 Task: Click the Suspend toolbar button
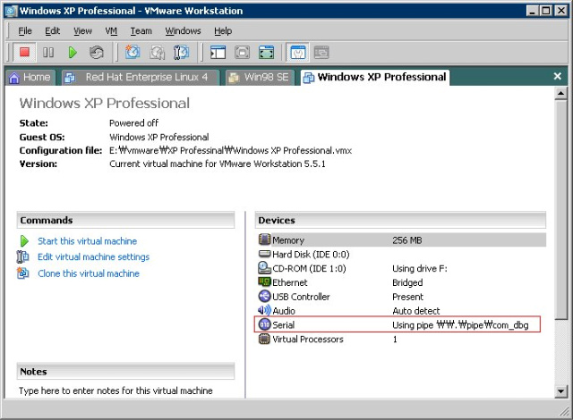tap(48, 53)
